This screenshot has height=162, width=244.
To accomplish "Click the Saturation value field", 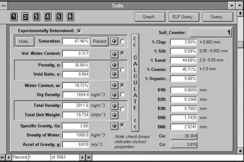I will tap(76, 41).
